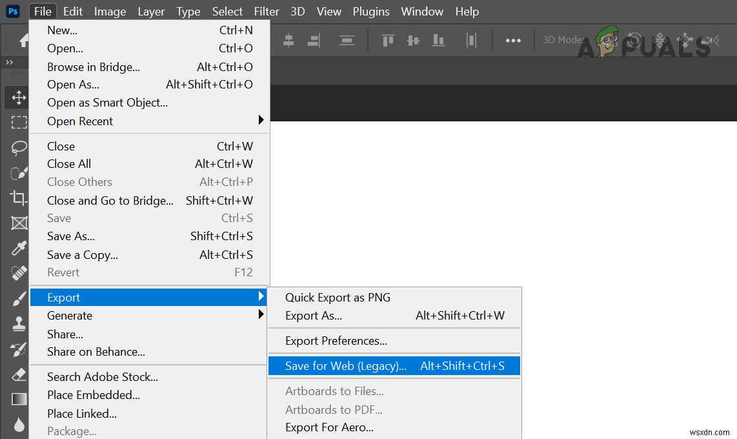This screenshot has height=439, width=737.
Task: Click the align bottom edges icon
Action: pos(439,41)
